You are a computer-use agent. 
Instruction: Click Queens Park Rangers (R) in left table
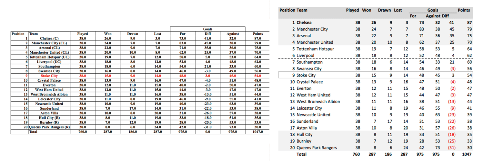click(x=49, y=127)
